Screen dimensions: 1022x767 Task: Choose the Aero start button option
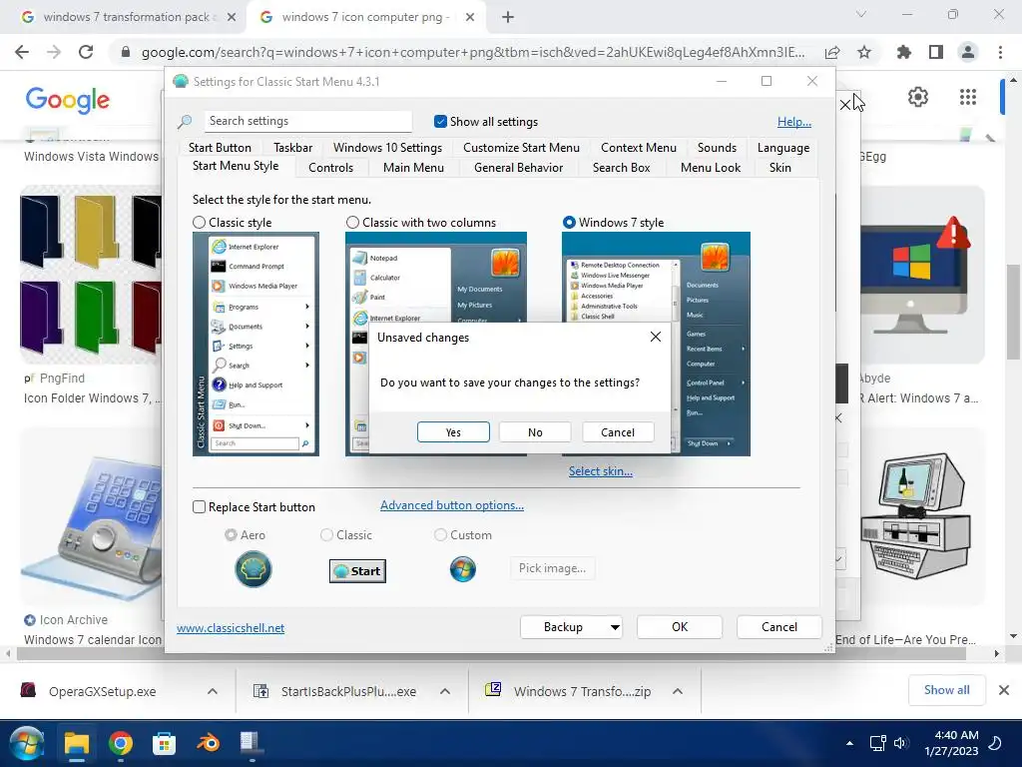(x=231, y=535)
